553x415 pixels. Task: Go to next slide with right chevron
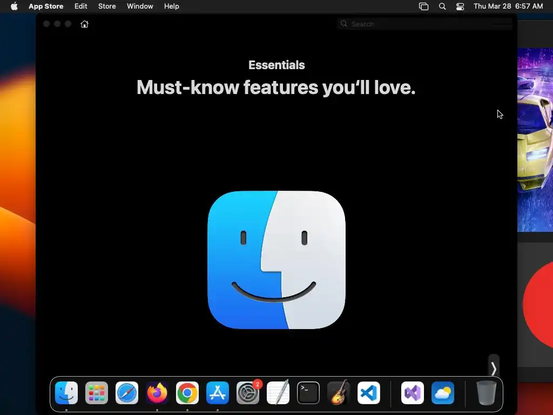[494, 369]
